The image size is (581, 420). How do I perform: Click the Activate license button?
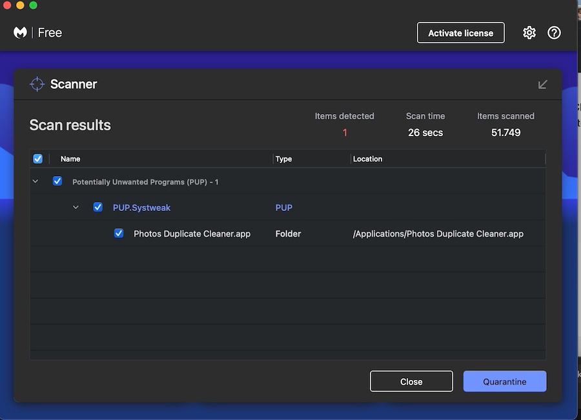pyautogui.click(x=460, y=33)
